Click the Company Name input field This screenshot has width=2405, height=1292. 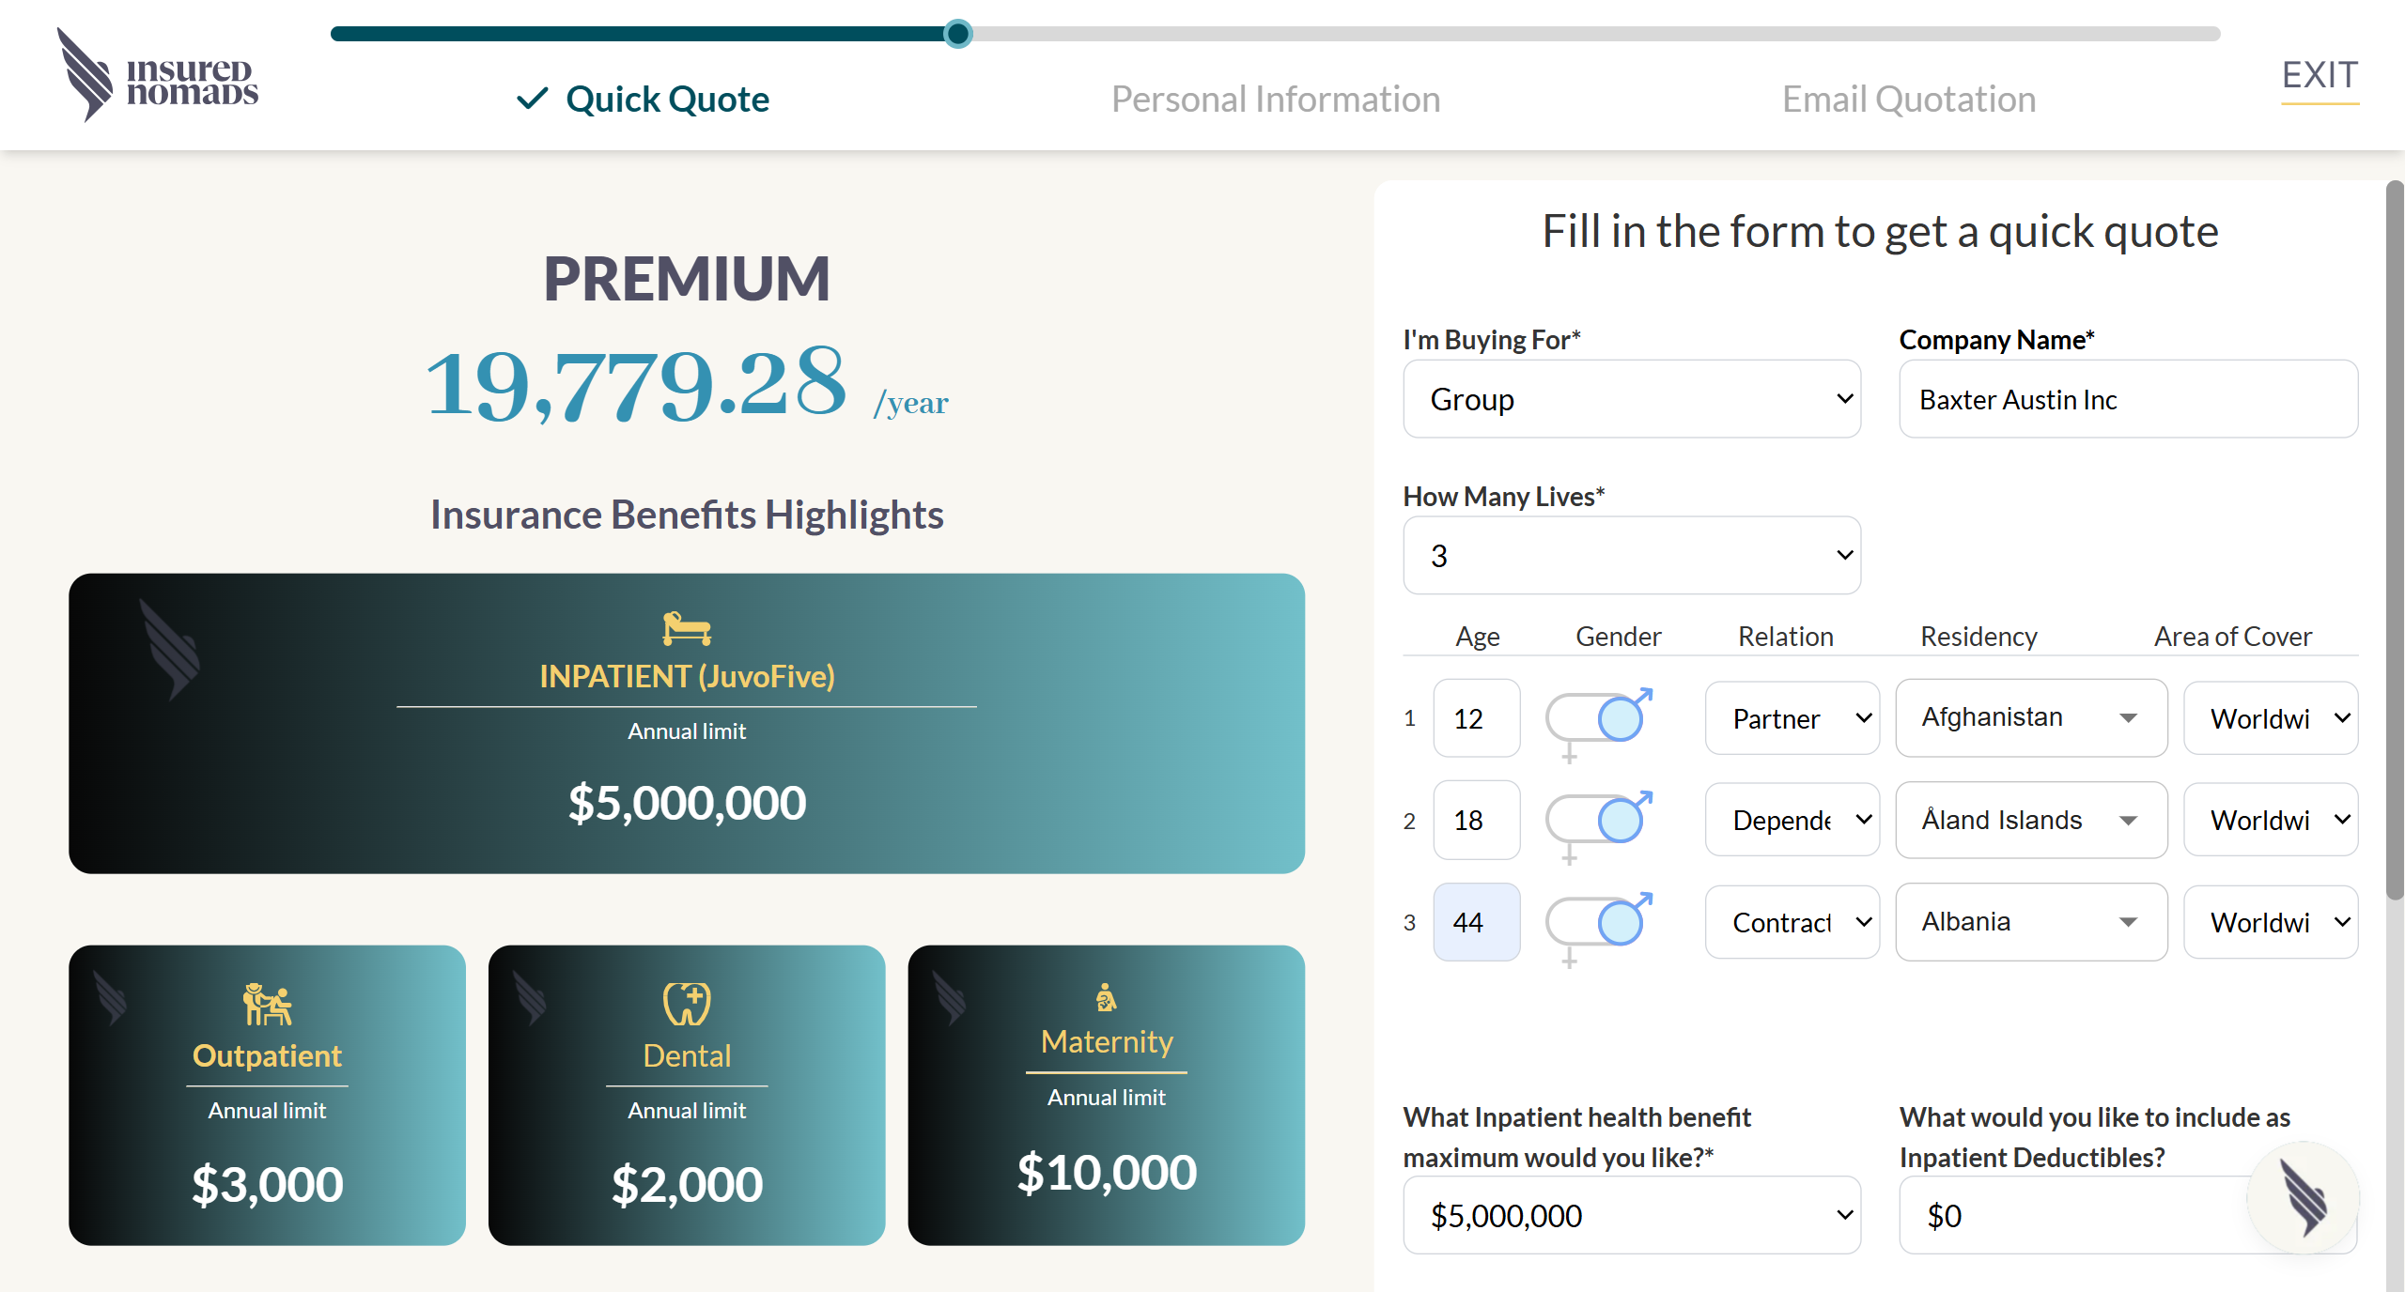[x=2127, y=399]
